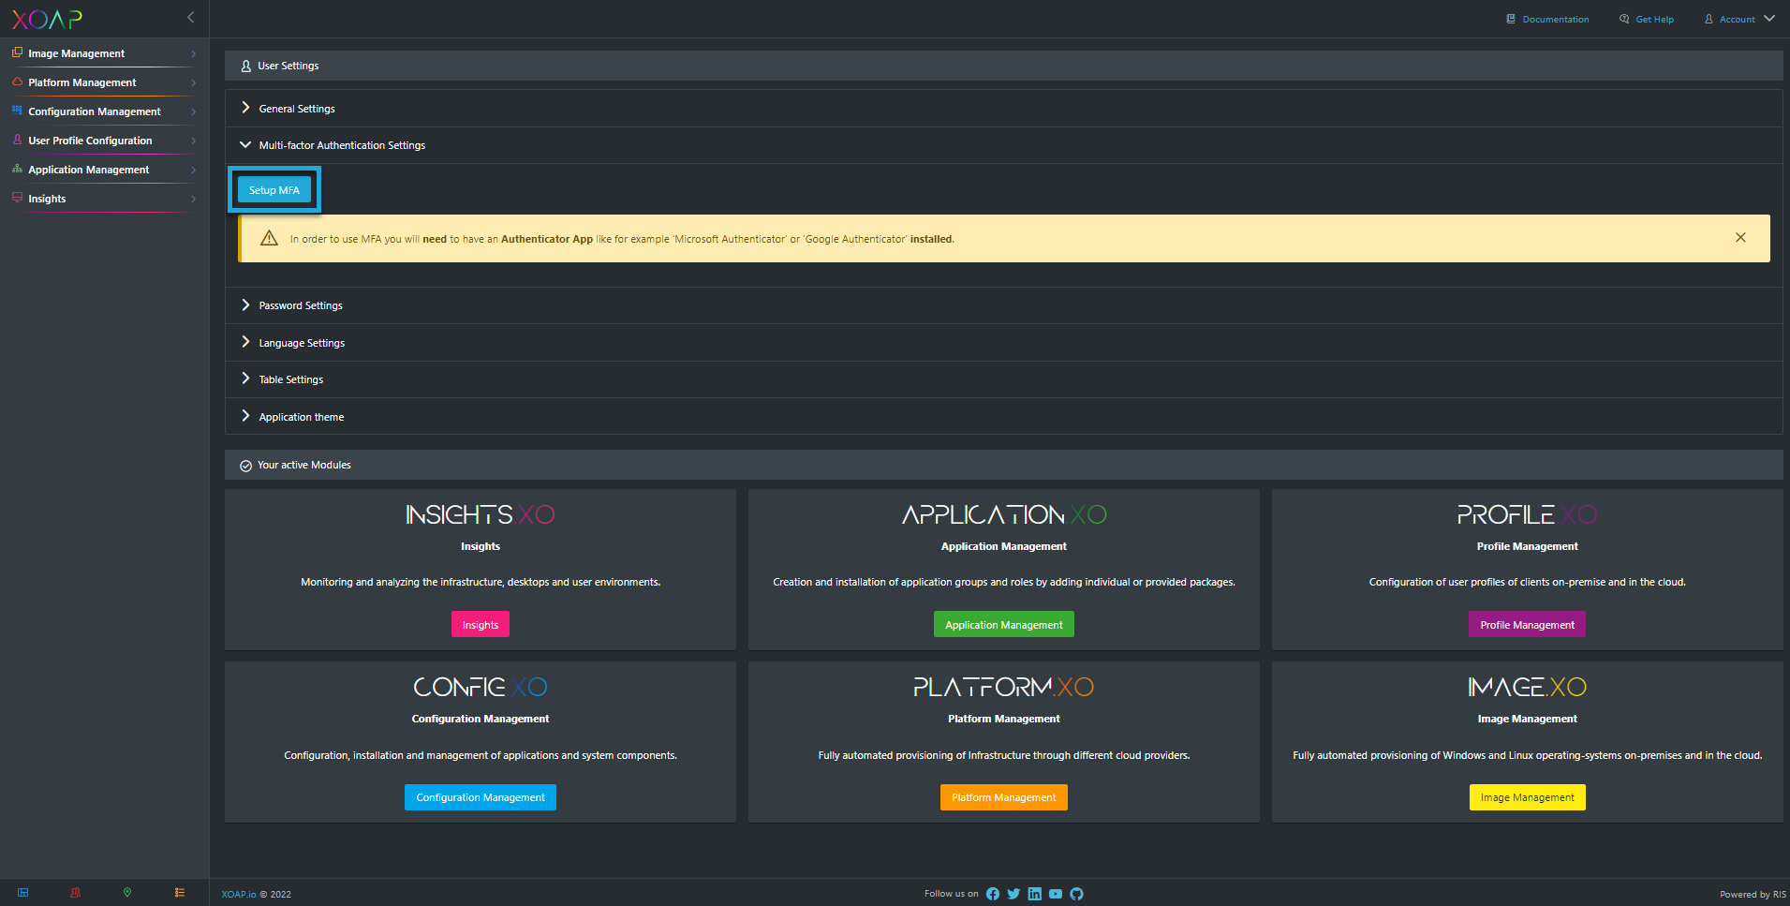
Task: Click the red user icon in bottom sidebar
Action: [x=76, y=893]
